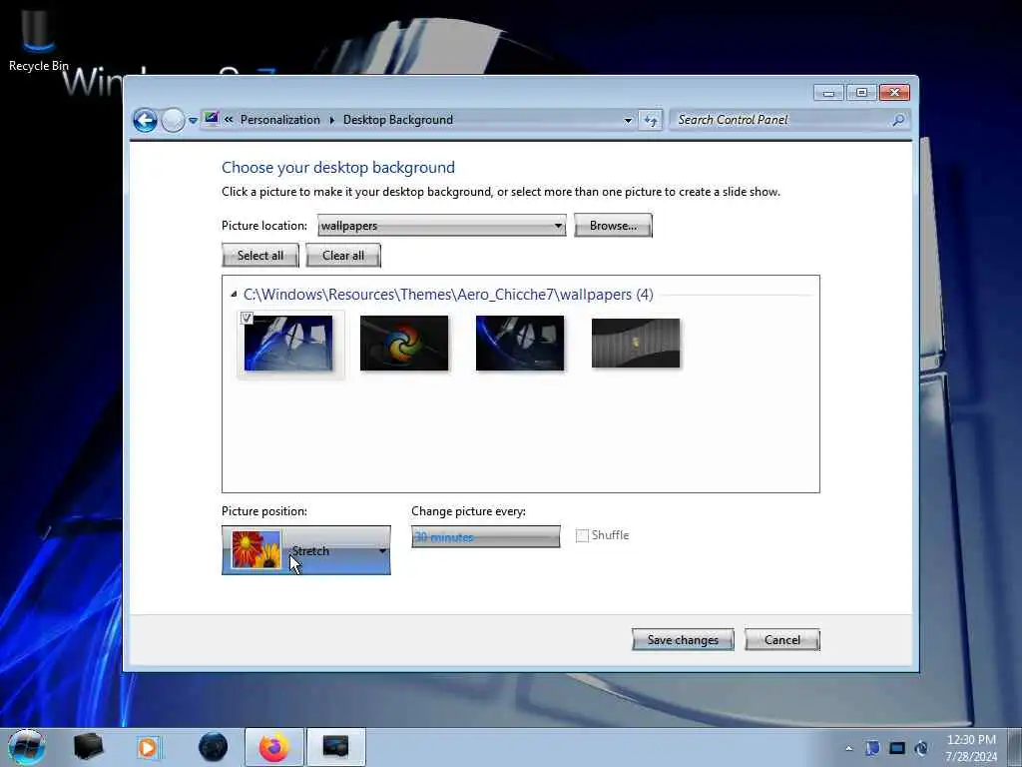This screenshot has width=1022, height=767.
Task: Launch the media player taskbar icon
Action: tap(148, 747)
